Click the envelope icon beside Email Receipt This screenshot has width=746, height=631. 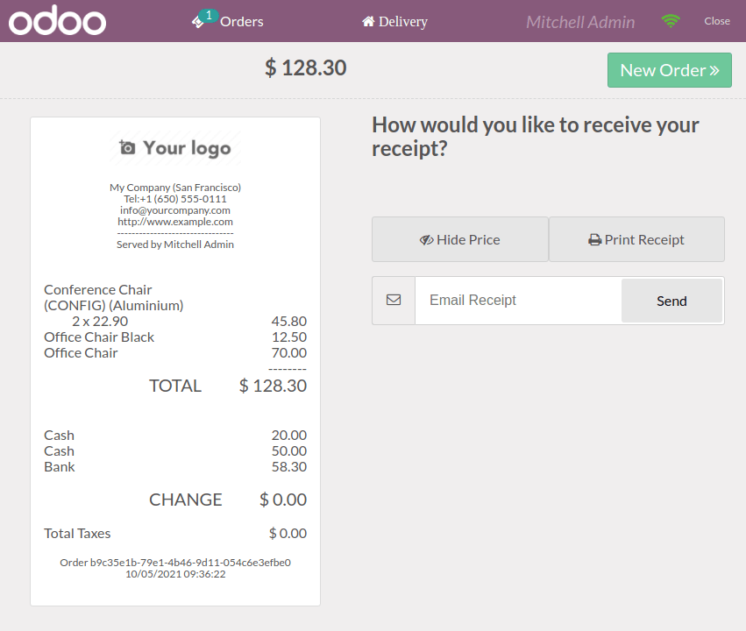click(394, 300)
